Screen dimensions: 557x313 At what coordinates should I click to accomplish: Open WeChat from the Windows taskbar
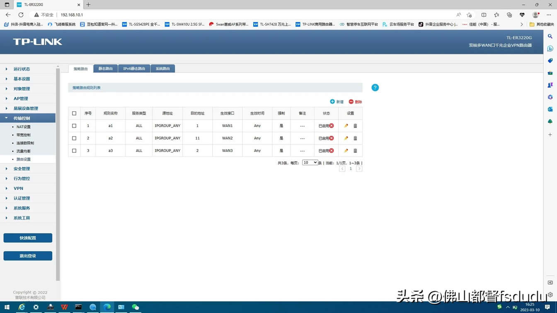pyautogui.click(x=136, y=307)
